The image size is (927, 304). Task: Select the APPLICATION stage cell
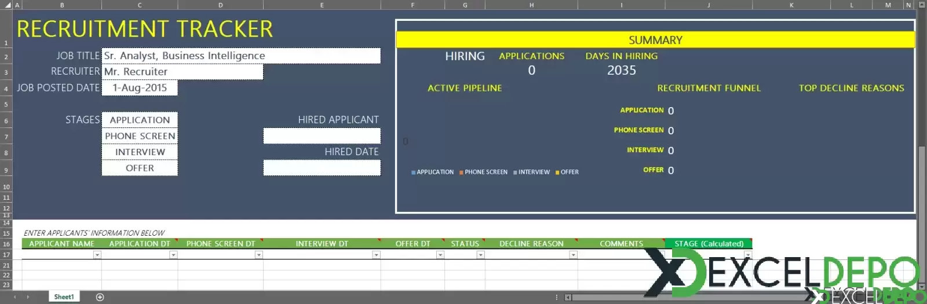pos(140,120)
